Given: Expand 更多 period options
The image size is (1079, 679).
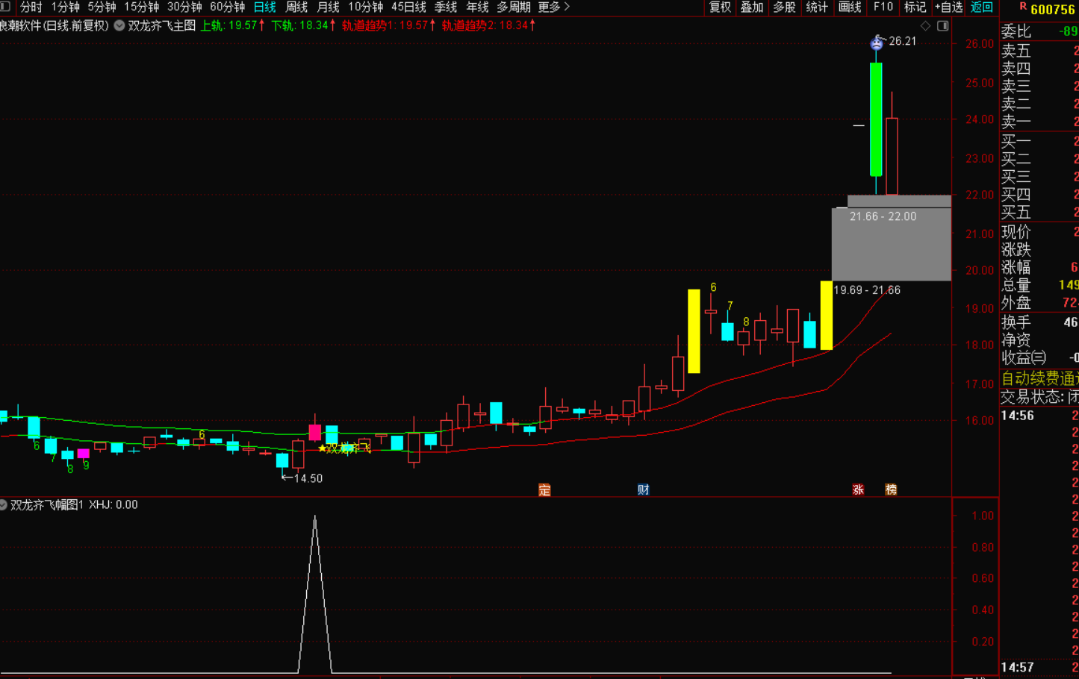Looking at the screenshot, I should pyautogui.click(x=554, y=7).
